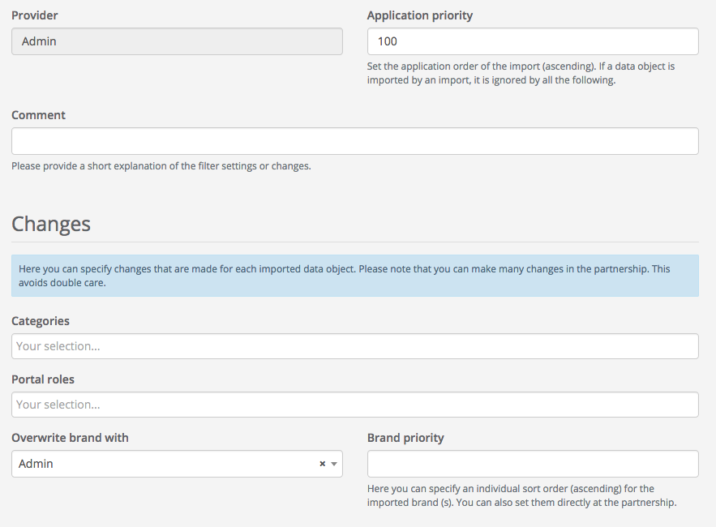The width and height of the screenshot is (716, 527).
Task: Open the Categories selection field
Action: 354,346
